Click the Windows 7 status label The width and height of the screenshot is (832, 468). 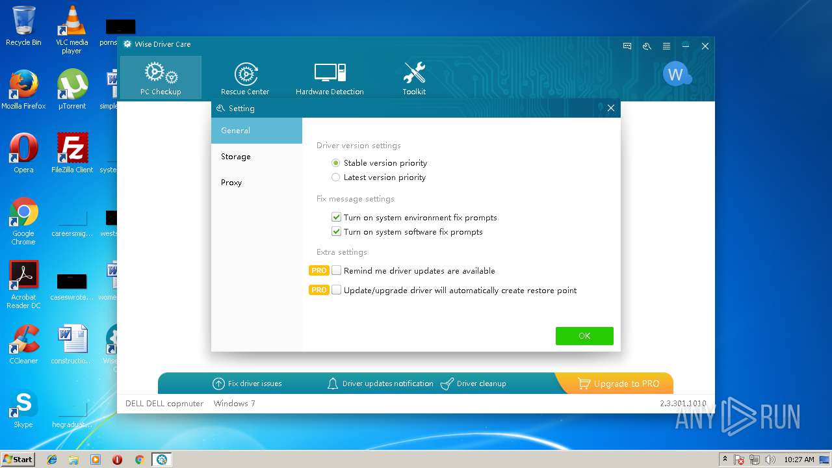(x=234, y=404)
